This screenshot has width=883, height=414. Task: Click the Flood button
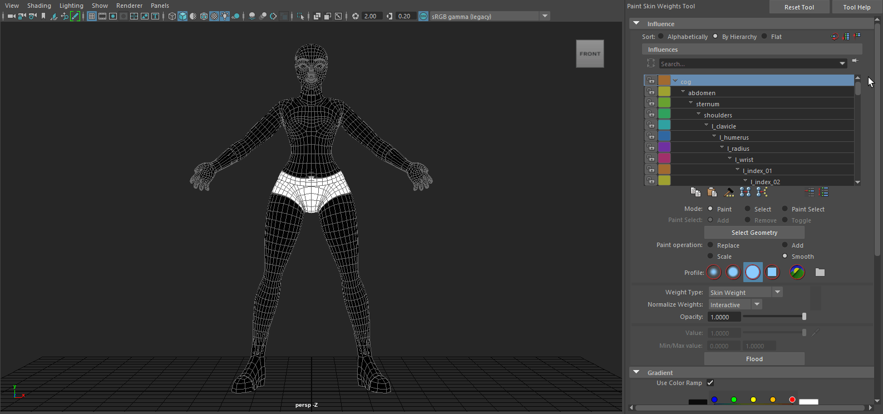[x=754, y=359]
